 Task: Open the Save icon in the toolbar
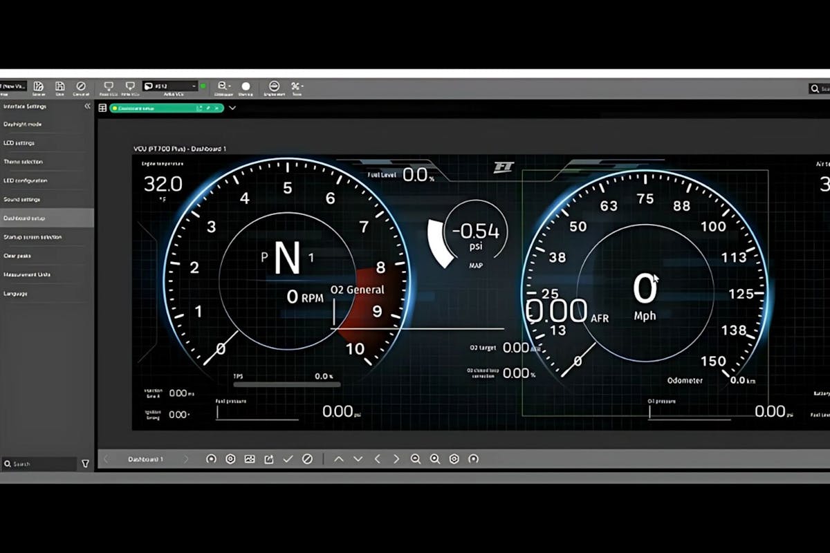[59, 86]
